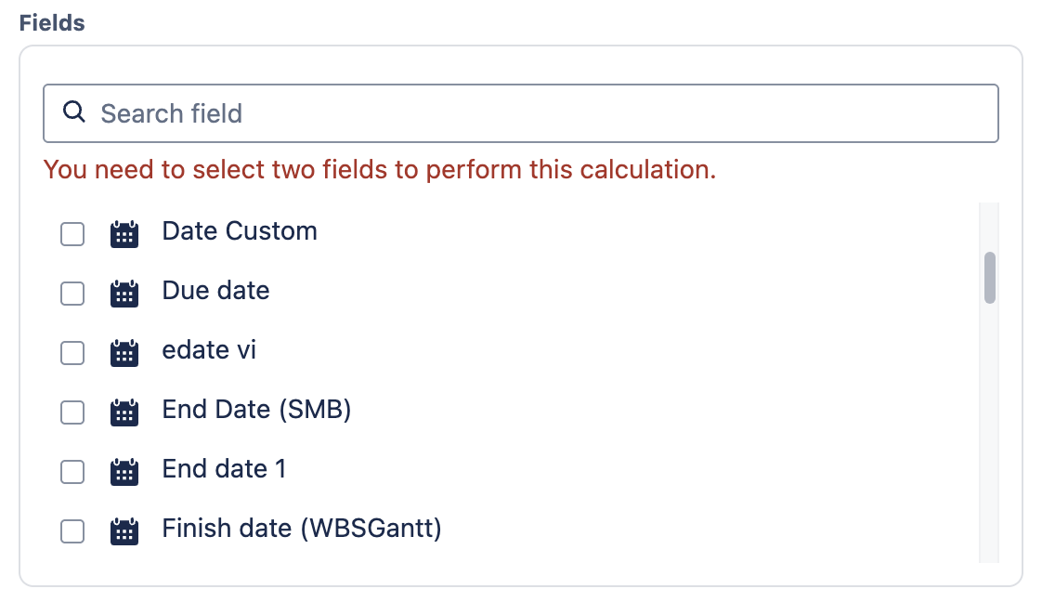Screen dimensions: 1042x602
Task: Enable the Due date checkbox
Action: pos(72,294)
